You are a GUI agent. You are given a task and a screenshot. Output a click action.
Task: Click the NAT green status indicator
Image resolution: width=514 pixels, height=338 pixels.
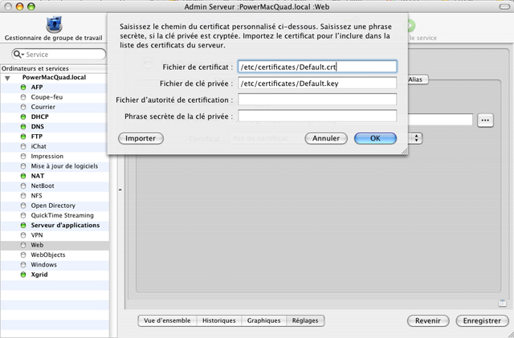[23, 176]
